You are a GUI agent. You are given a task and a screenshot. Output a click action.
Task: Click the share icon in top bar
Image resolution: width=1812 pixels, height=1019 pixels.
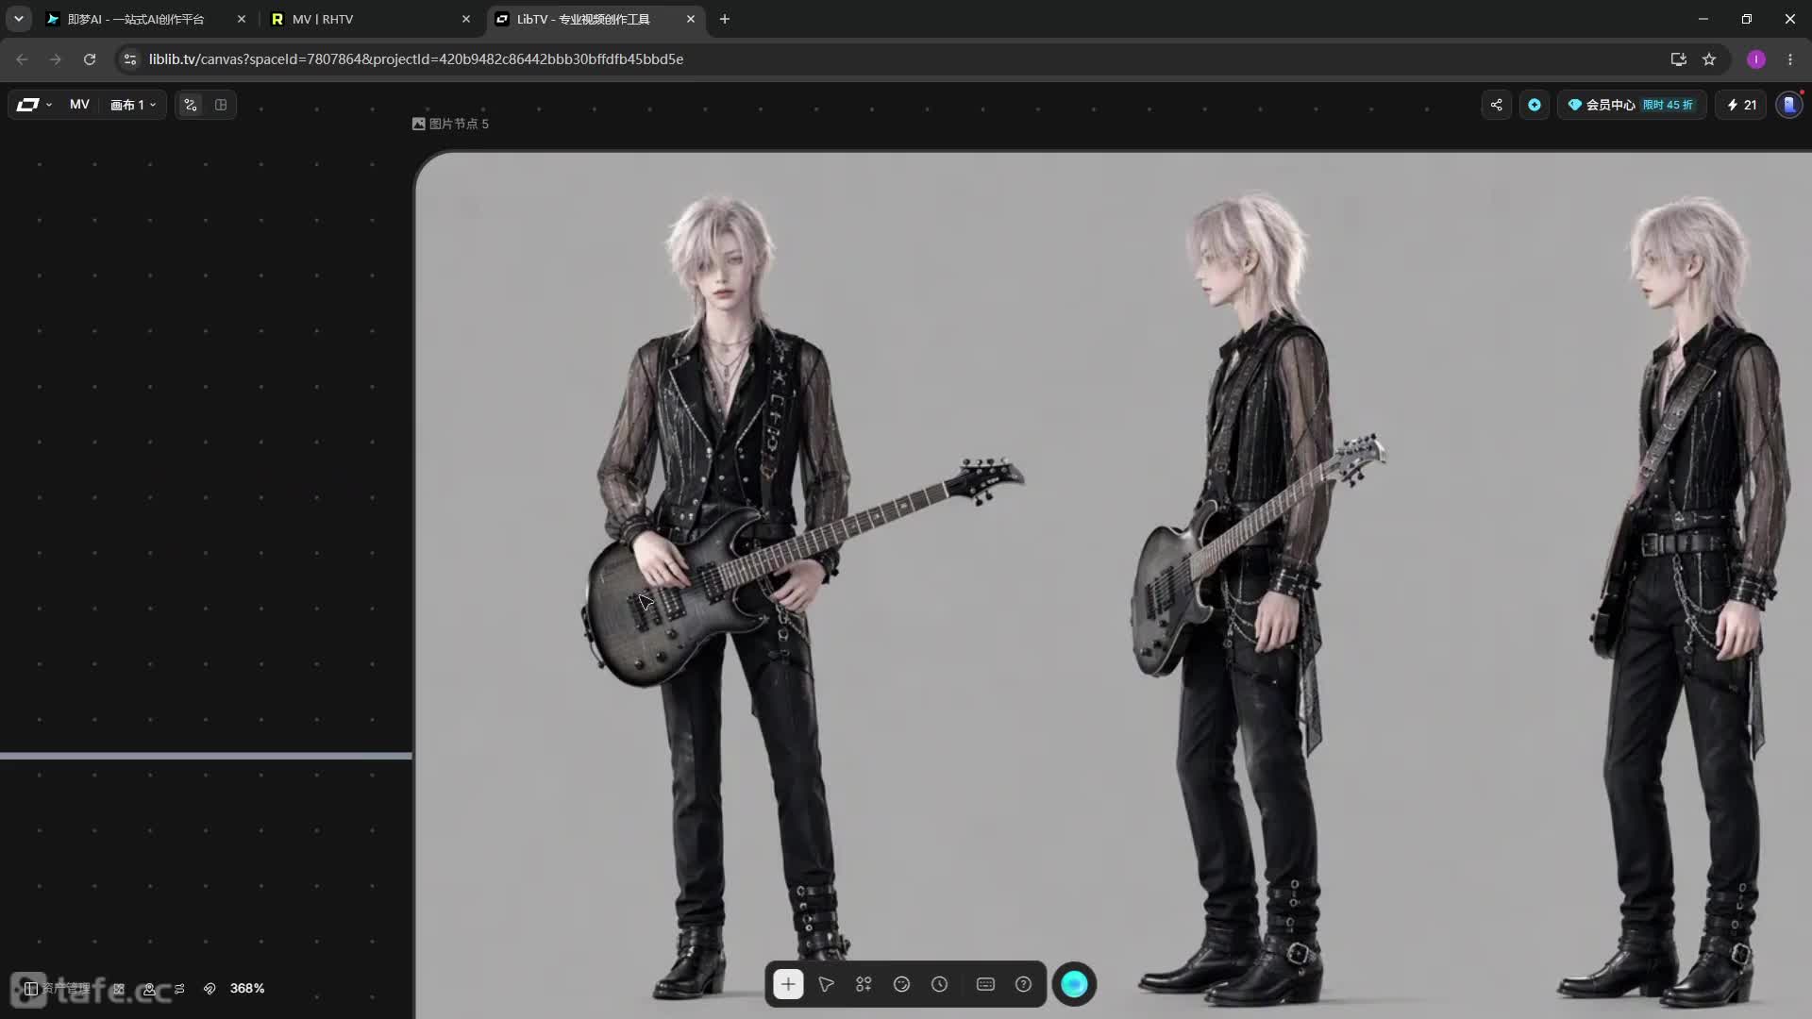tap(1496, 105)
